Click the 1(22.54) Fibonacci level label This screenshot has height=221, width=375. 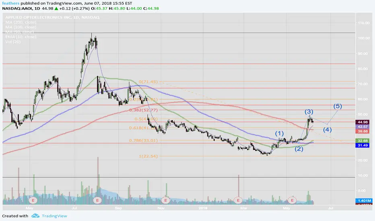(x=148, y=156)
